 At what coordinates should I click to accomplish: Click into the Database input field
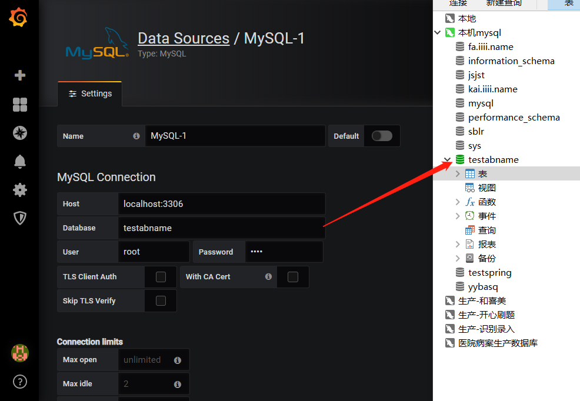tap(222, 228)
